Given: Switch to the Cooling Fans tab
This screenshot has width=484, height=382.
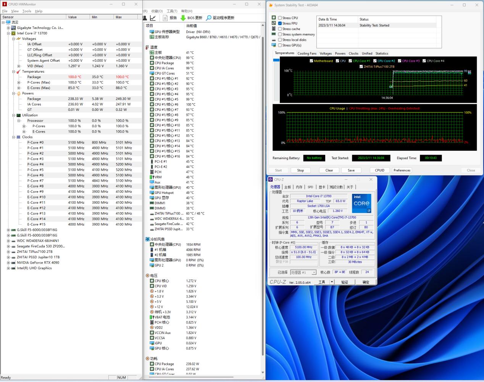Looking at the screenshot, I should 307,54.
